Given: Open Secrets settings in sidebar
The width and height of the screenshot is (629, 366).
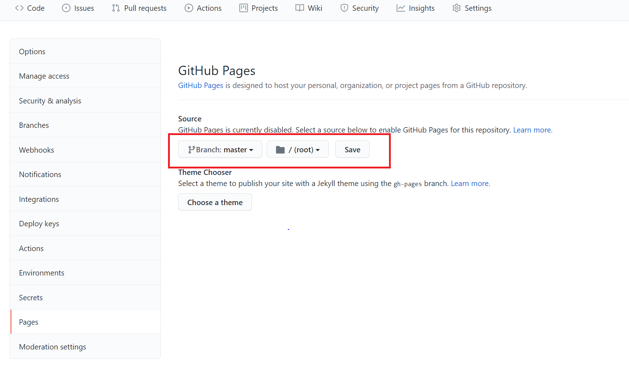Looking at the screenshot, I should tap(85, 297).
